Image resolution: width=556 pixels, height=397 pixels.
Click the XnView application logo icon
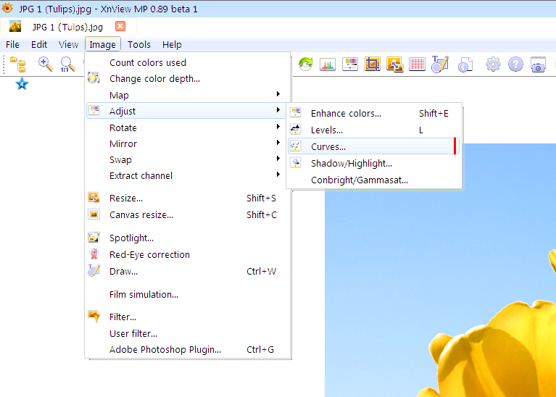[x=7, y=8]
